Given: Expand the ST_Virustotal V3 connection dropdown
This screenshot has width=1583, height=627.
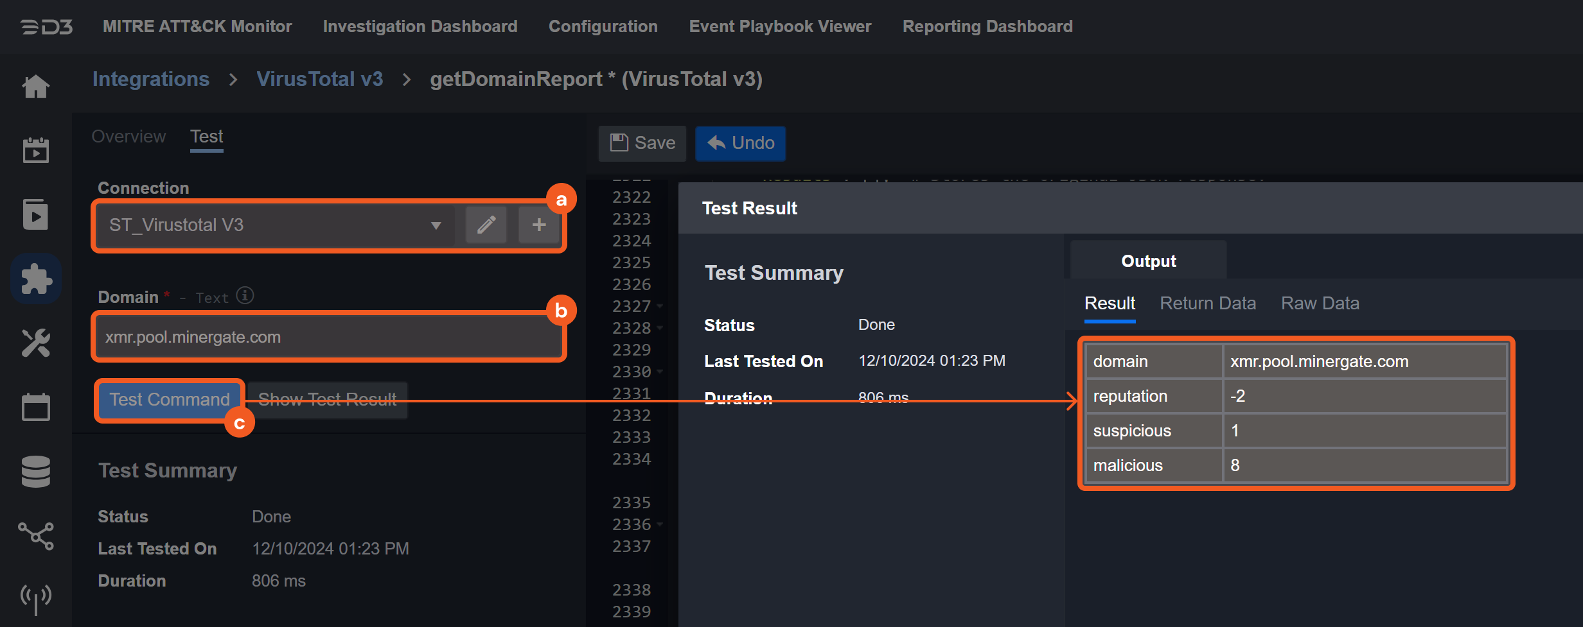Looking at the screenshot, I should click(x=436, y=225).
